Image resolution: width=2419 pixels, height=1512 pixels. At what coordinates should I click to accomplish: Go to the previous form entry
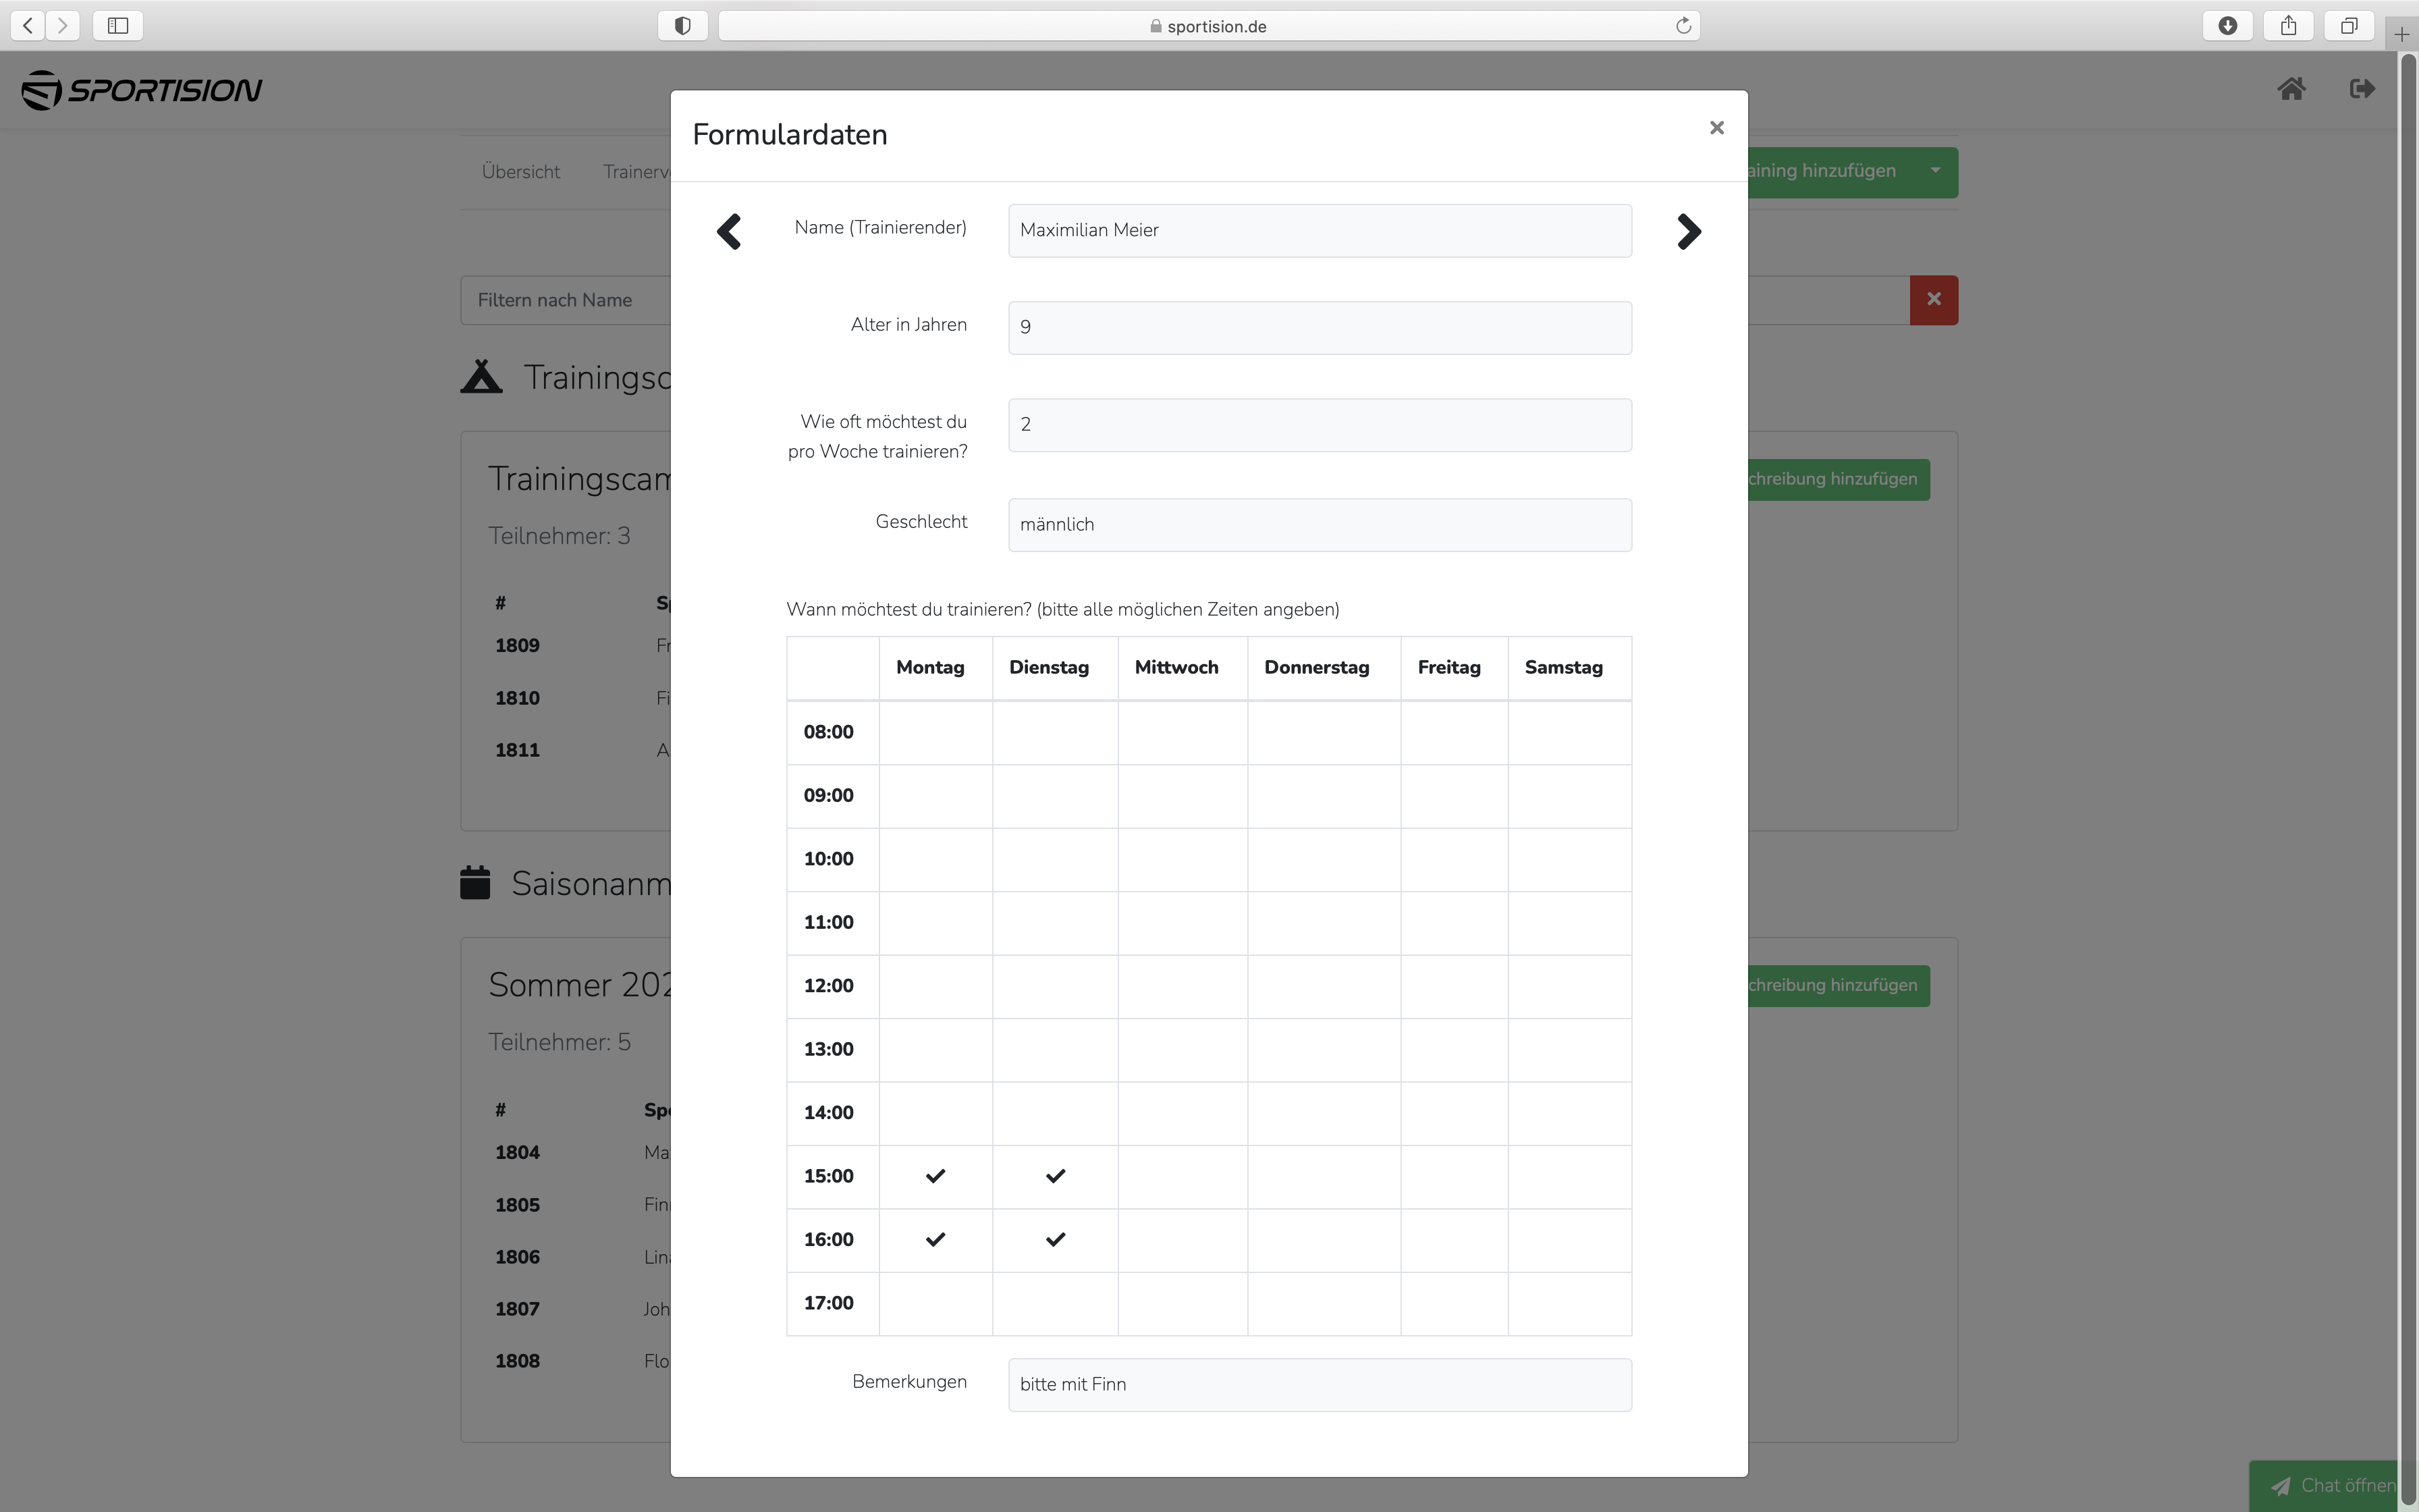pos(729,232)
